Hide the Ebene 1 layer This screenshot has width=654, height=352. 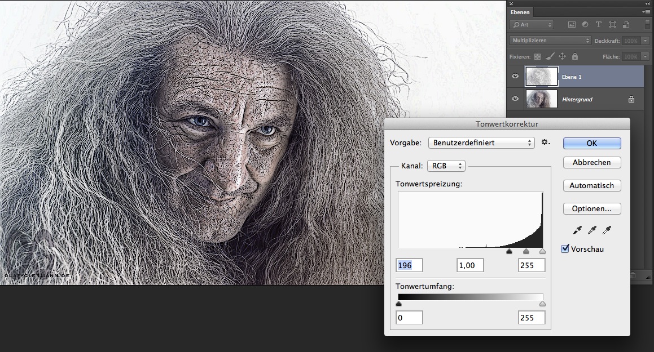click(x=515, y=77)
